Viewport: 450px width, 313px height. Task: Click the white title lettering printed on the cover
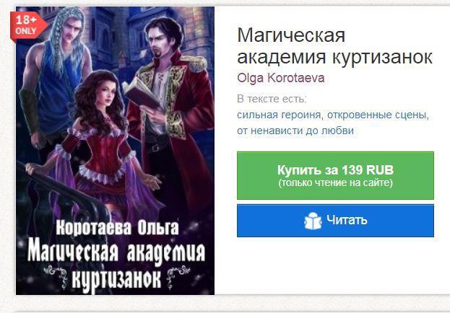[116, 264]
